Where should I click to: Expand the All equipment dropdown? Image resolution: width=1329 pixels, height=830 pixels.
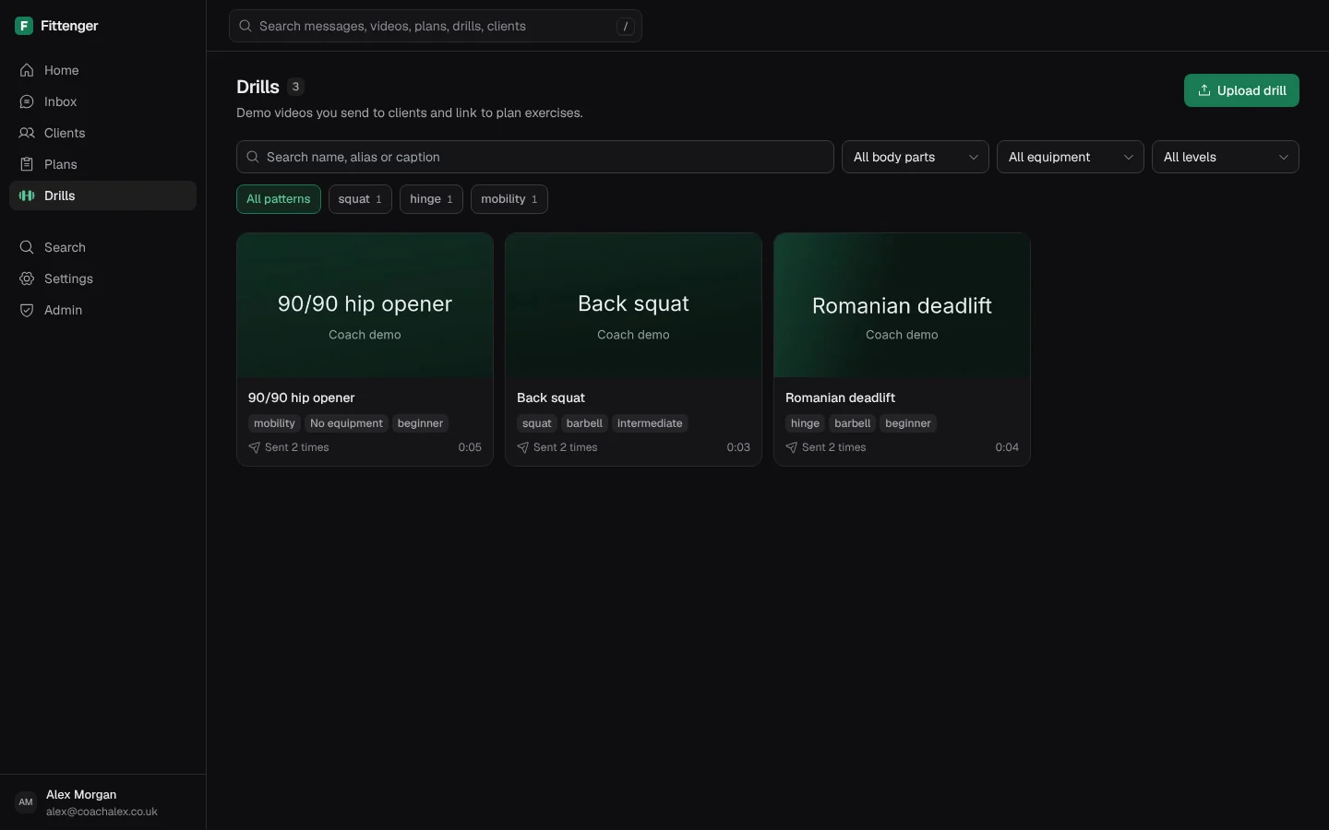[x=1071, y=157]
